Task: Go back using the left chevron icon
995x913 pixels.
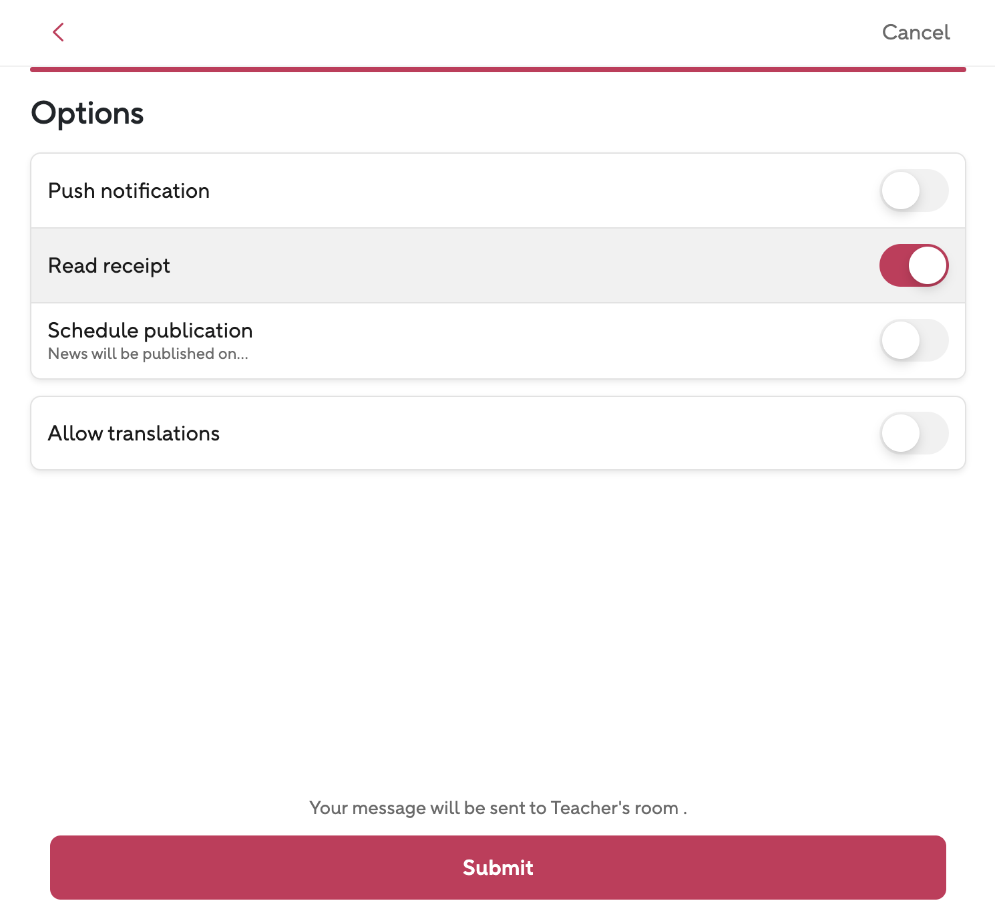Action: (x=58, y=32)
